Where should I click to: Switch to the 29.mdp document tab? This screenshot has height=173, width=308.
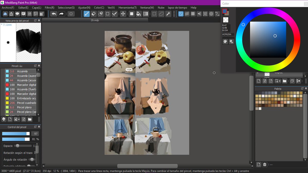[x=95, y=20]
